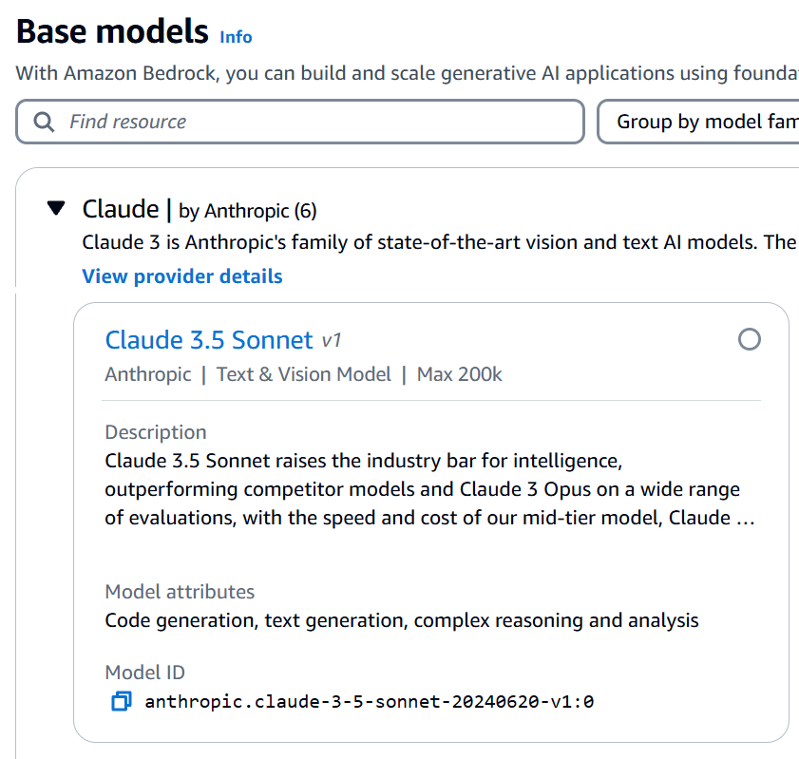The image size is (799, 759).
Task: Click the Max 200k token label
Action: coord(460,374)
